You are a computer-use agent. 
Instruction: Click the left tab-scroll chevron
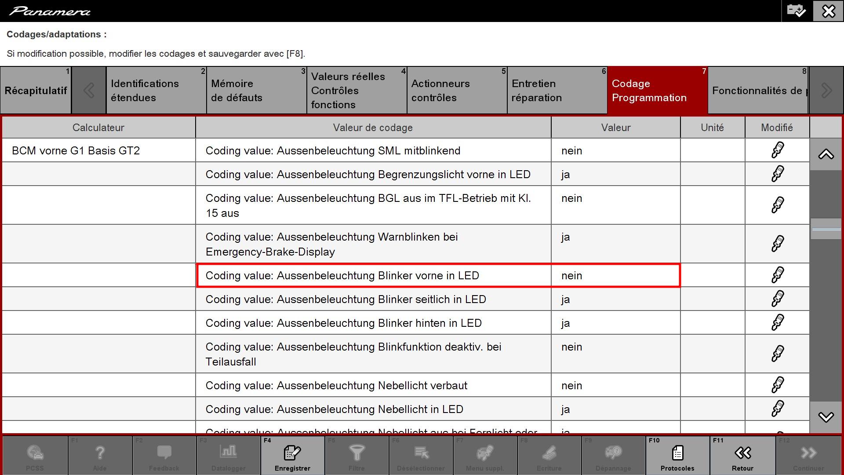89,91
